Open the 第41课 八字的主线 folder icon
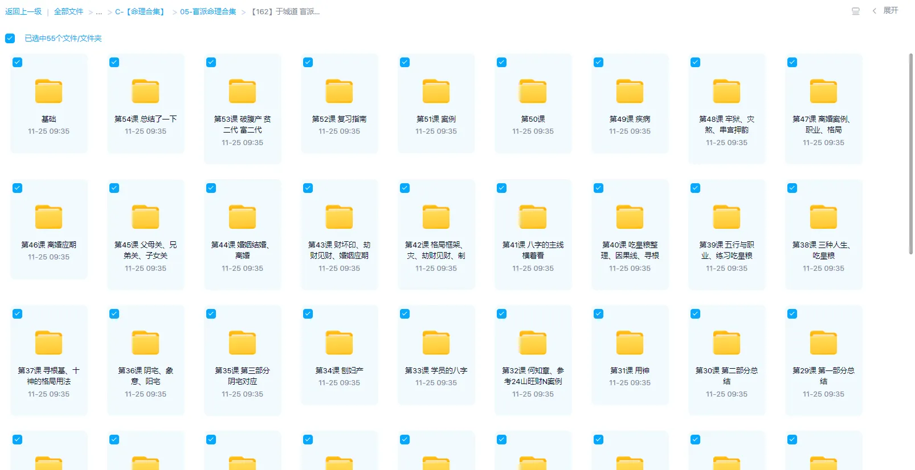915x470 pixels. 533,217
